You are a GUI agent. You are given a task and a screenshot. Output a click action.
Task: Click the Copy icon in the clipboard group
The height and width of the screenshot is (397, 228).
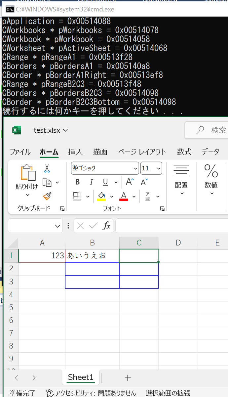(x=48, y=182)
